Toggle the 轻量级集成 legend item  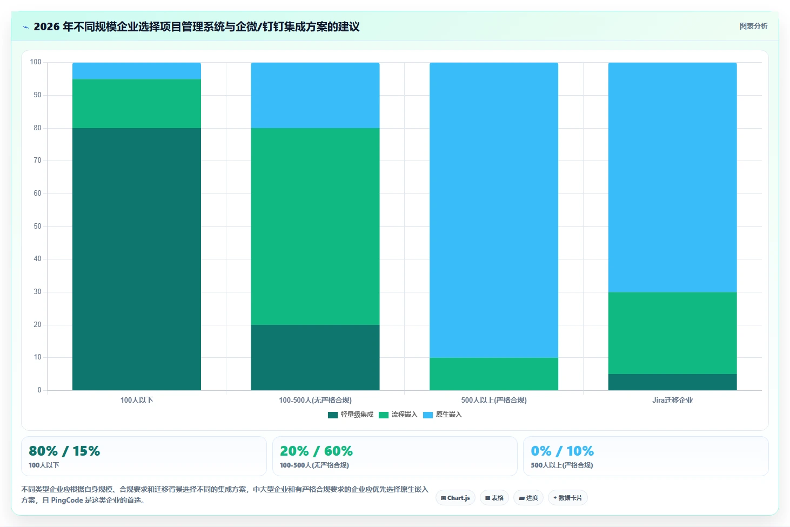[351, 415]
